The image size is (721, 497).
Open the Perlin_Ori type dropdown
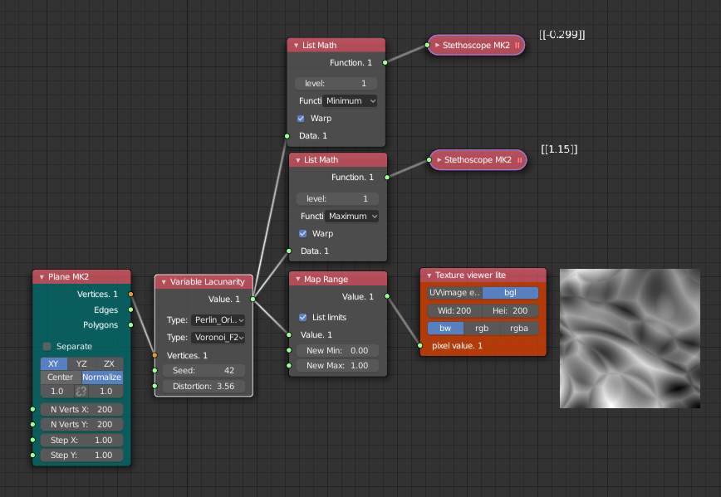[218, 319]
